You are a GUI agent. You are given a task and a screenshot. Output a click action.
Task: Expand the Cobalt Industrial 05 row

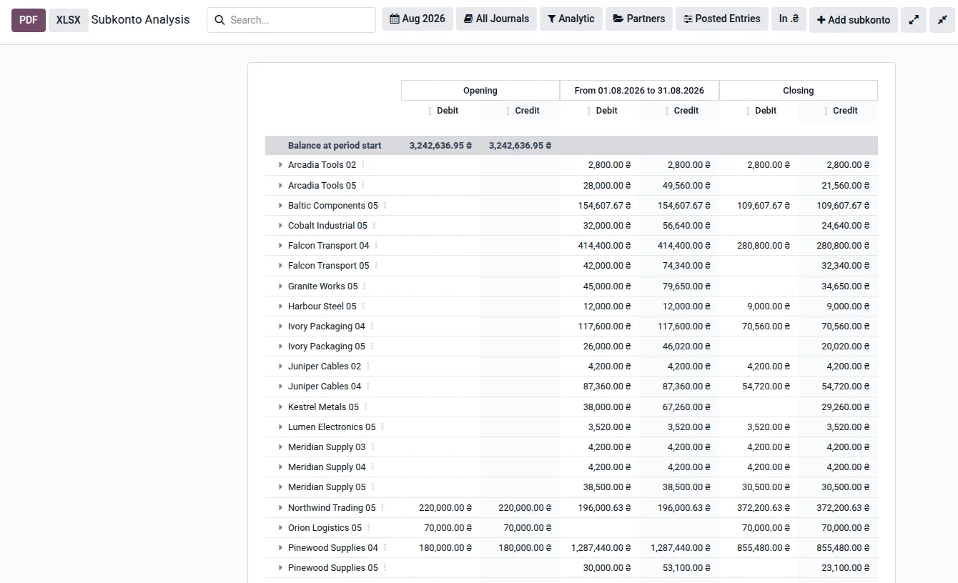click(x=280, y=226)
